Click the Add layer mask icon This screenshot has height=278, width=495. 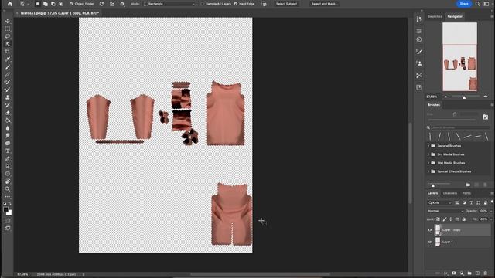pos(454,273)
